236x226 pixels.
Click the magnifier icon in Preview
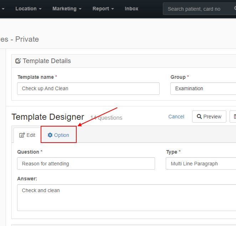(199, 117)
